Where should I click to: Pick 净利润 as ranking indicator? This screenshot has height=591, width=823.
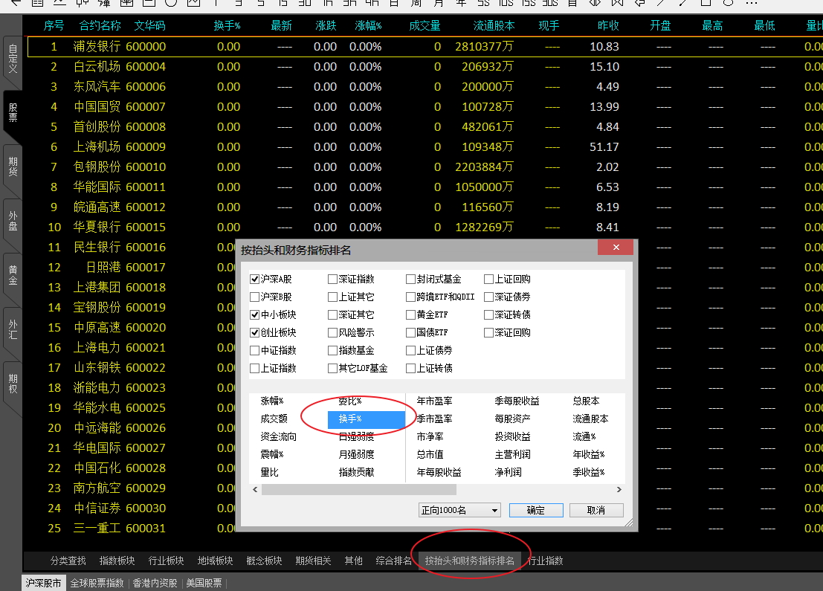(x=509, y=472)
